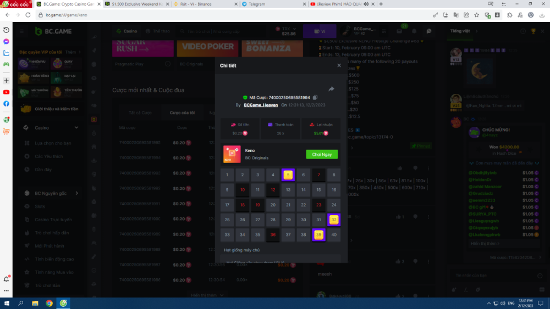Open the BCGame_Heaven profile link
550x309 pixels.
click(x=261, y=105)
